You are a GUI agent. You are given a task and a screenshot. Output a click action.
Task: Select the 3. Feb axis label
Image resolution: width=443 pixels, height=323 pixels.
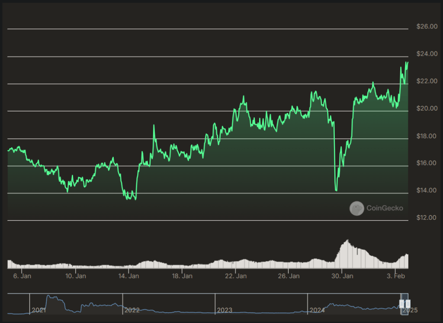395,275
